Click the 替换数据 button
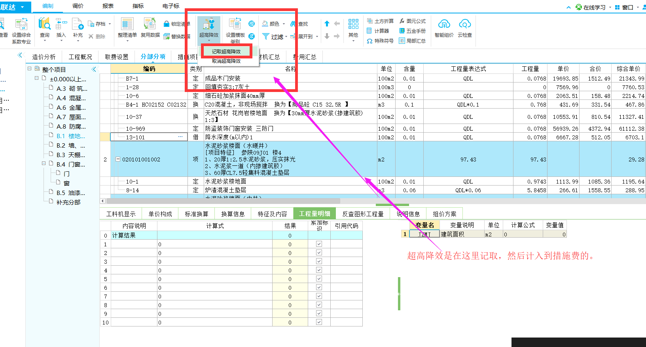This screenshot has width=646, height=347. [177, 36]
